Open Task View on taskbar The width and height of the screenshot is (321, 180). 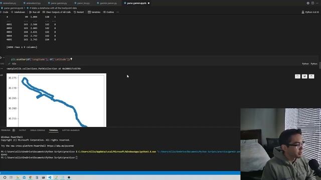point(11,177)
